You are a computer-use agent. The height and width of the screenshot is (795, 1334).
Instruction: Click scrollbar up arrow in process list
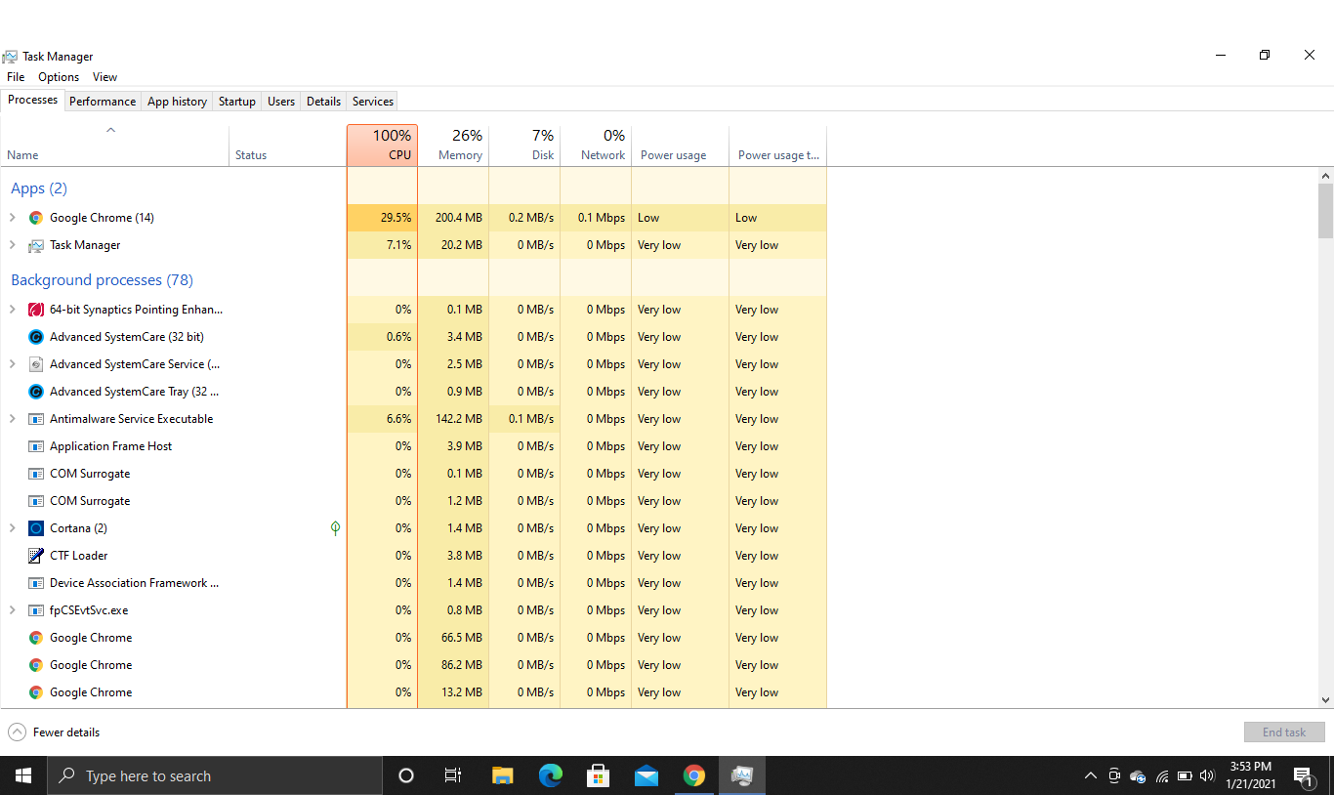pos(1325,176)
